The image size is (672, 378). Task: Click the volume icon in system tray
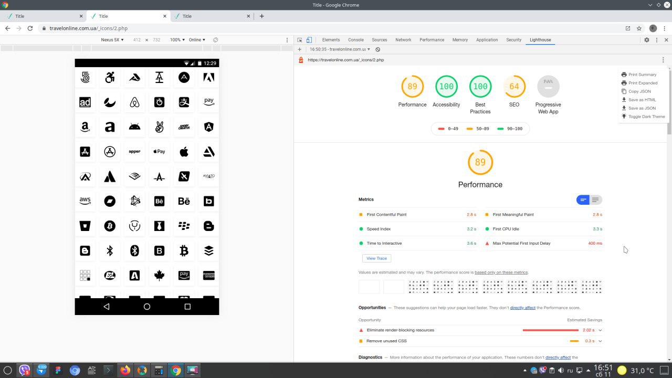coord(562,371)
